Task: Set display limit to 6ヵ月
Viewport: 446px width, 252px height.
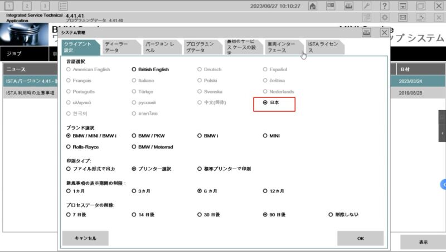Action: [x=207, y=191]
